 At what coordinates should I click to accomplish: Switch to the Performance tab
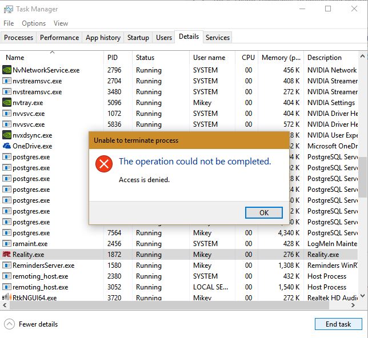click(59, 38)
